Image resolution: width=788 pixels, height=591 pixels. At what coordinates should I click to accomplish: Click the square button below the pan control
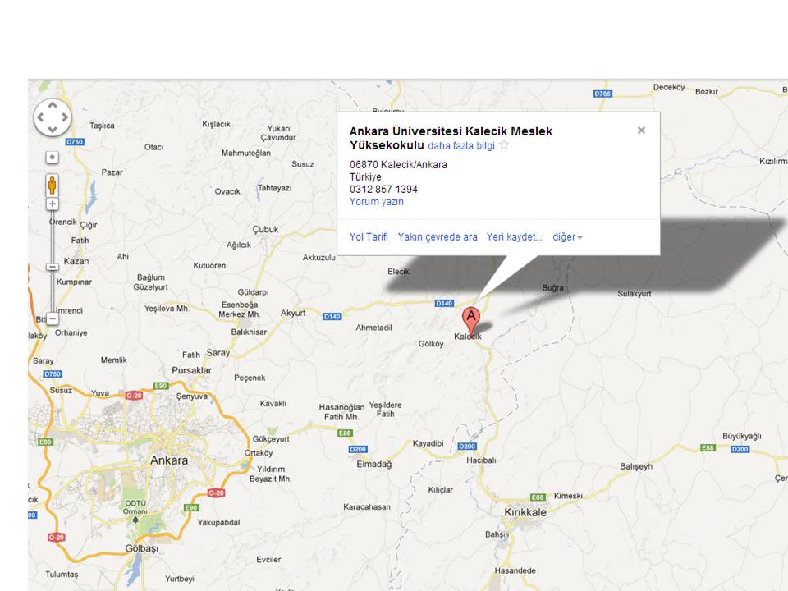(53, 158)
